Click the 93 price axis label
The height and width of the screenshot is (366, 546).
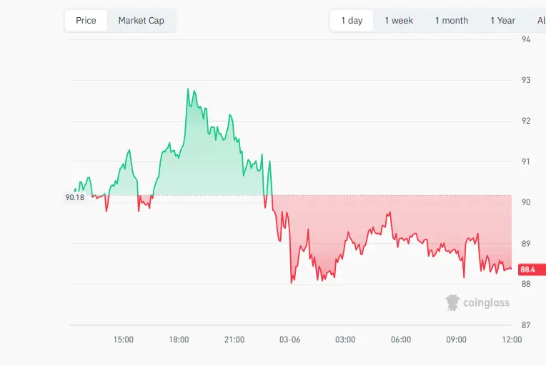click(x=526, y=80)
